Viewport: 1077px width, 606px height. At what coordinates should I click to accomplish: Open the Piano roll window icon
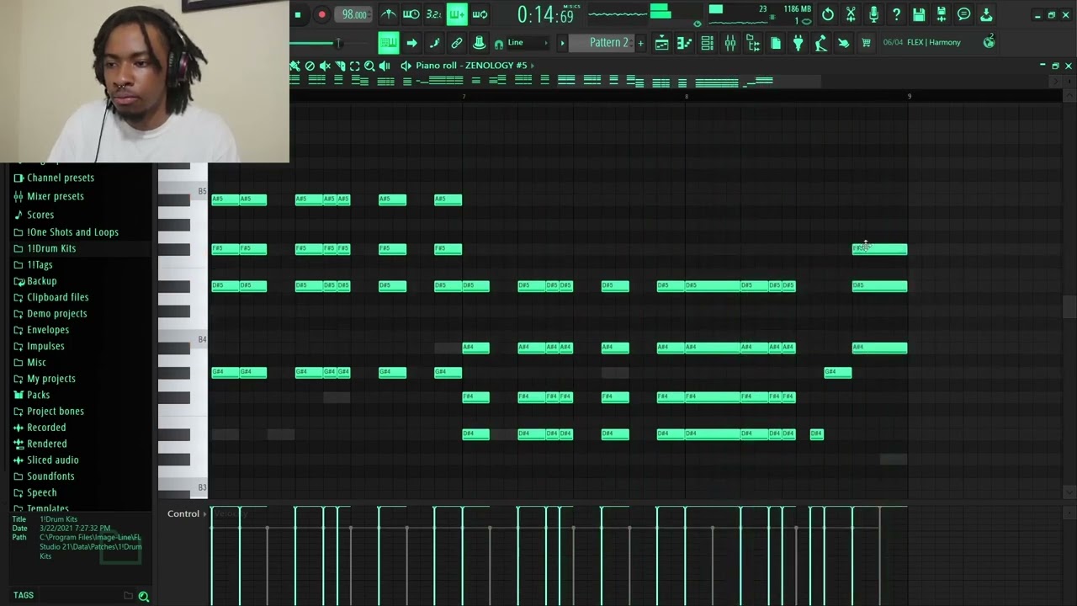(685, 43)
